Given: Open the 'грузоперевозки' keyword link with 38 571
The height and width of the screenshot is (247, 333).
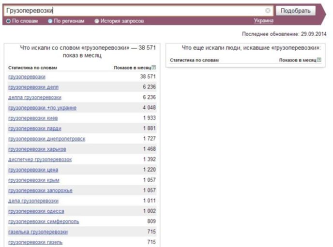Looking at the screenshot, I should (x=27, y=77).
